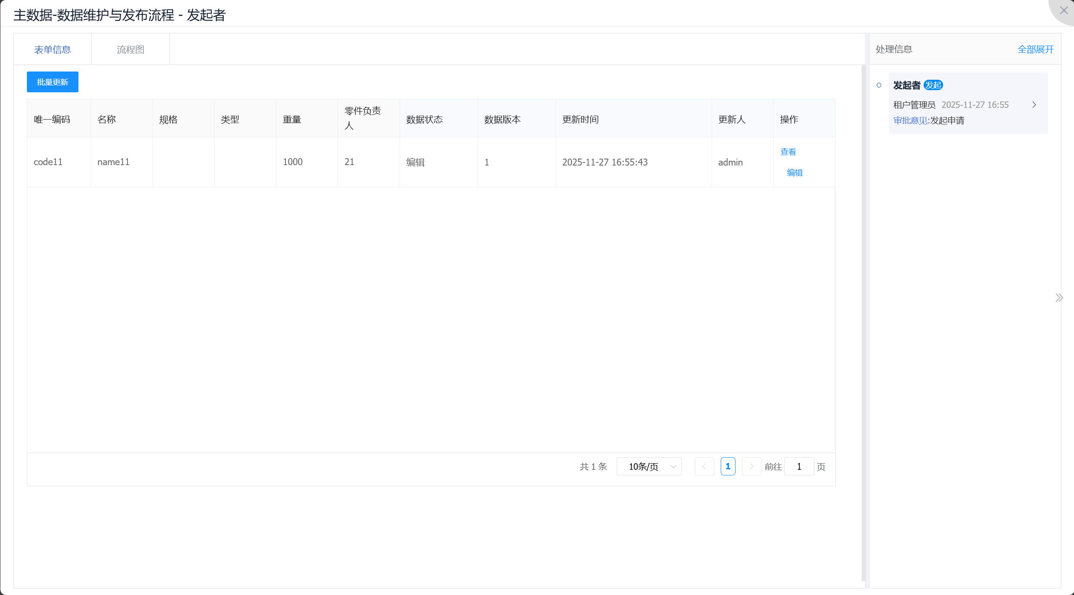This screenshot has width=1074, height=595.
Task: Click the 审批意见 label link
Action: pos(911,120)
